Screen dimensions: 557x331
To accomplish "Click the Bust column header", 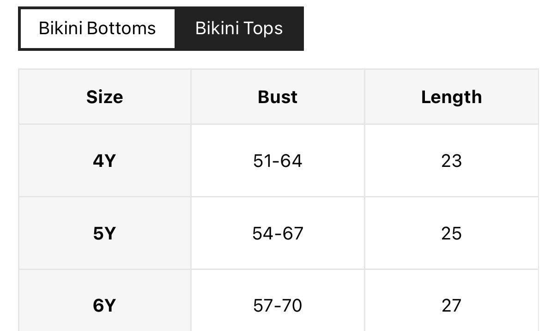I will tap(278, 97).
